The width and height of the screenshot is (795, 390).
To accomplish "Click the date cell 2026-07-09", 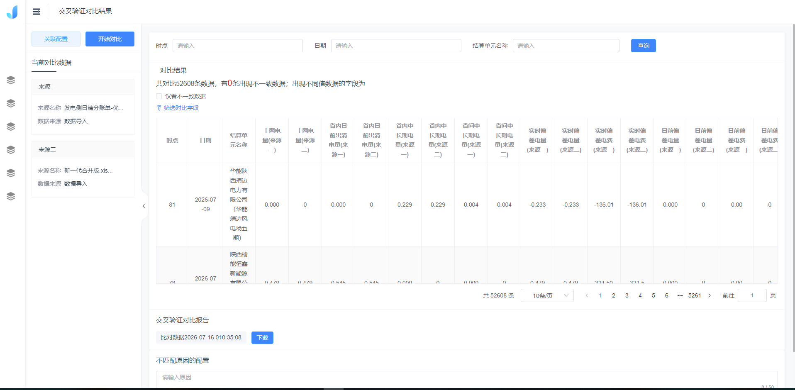I will click(x=205, y=205).
